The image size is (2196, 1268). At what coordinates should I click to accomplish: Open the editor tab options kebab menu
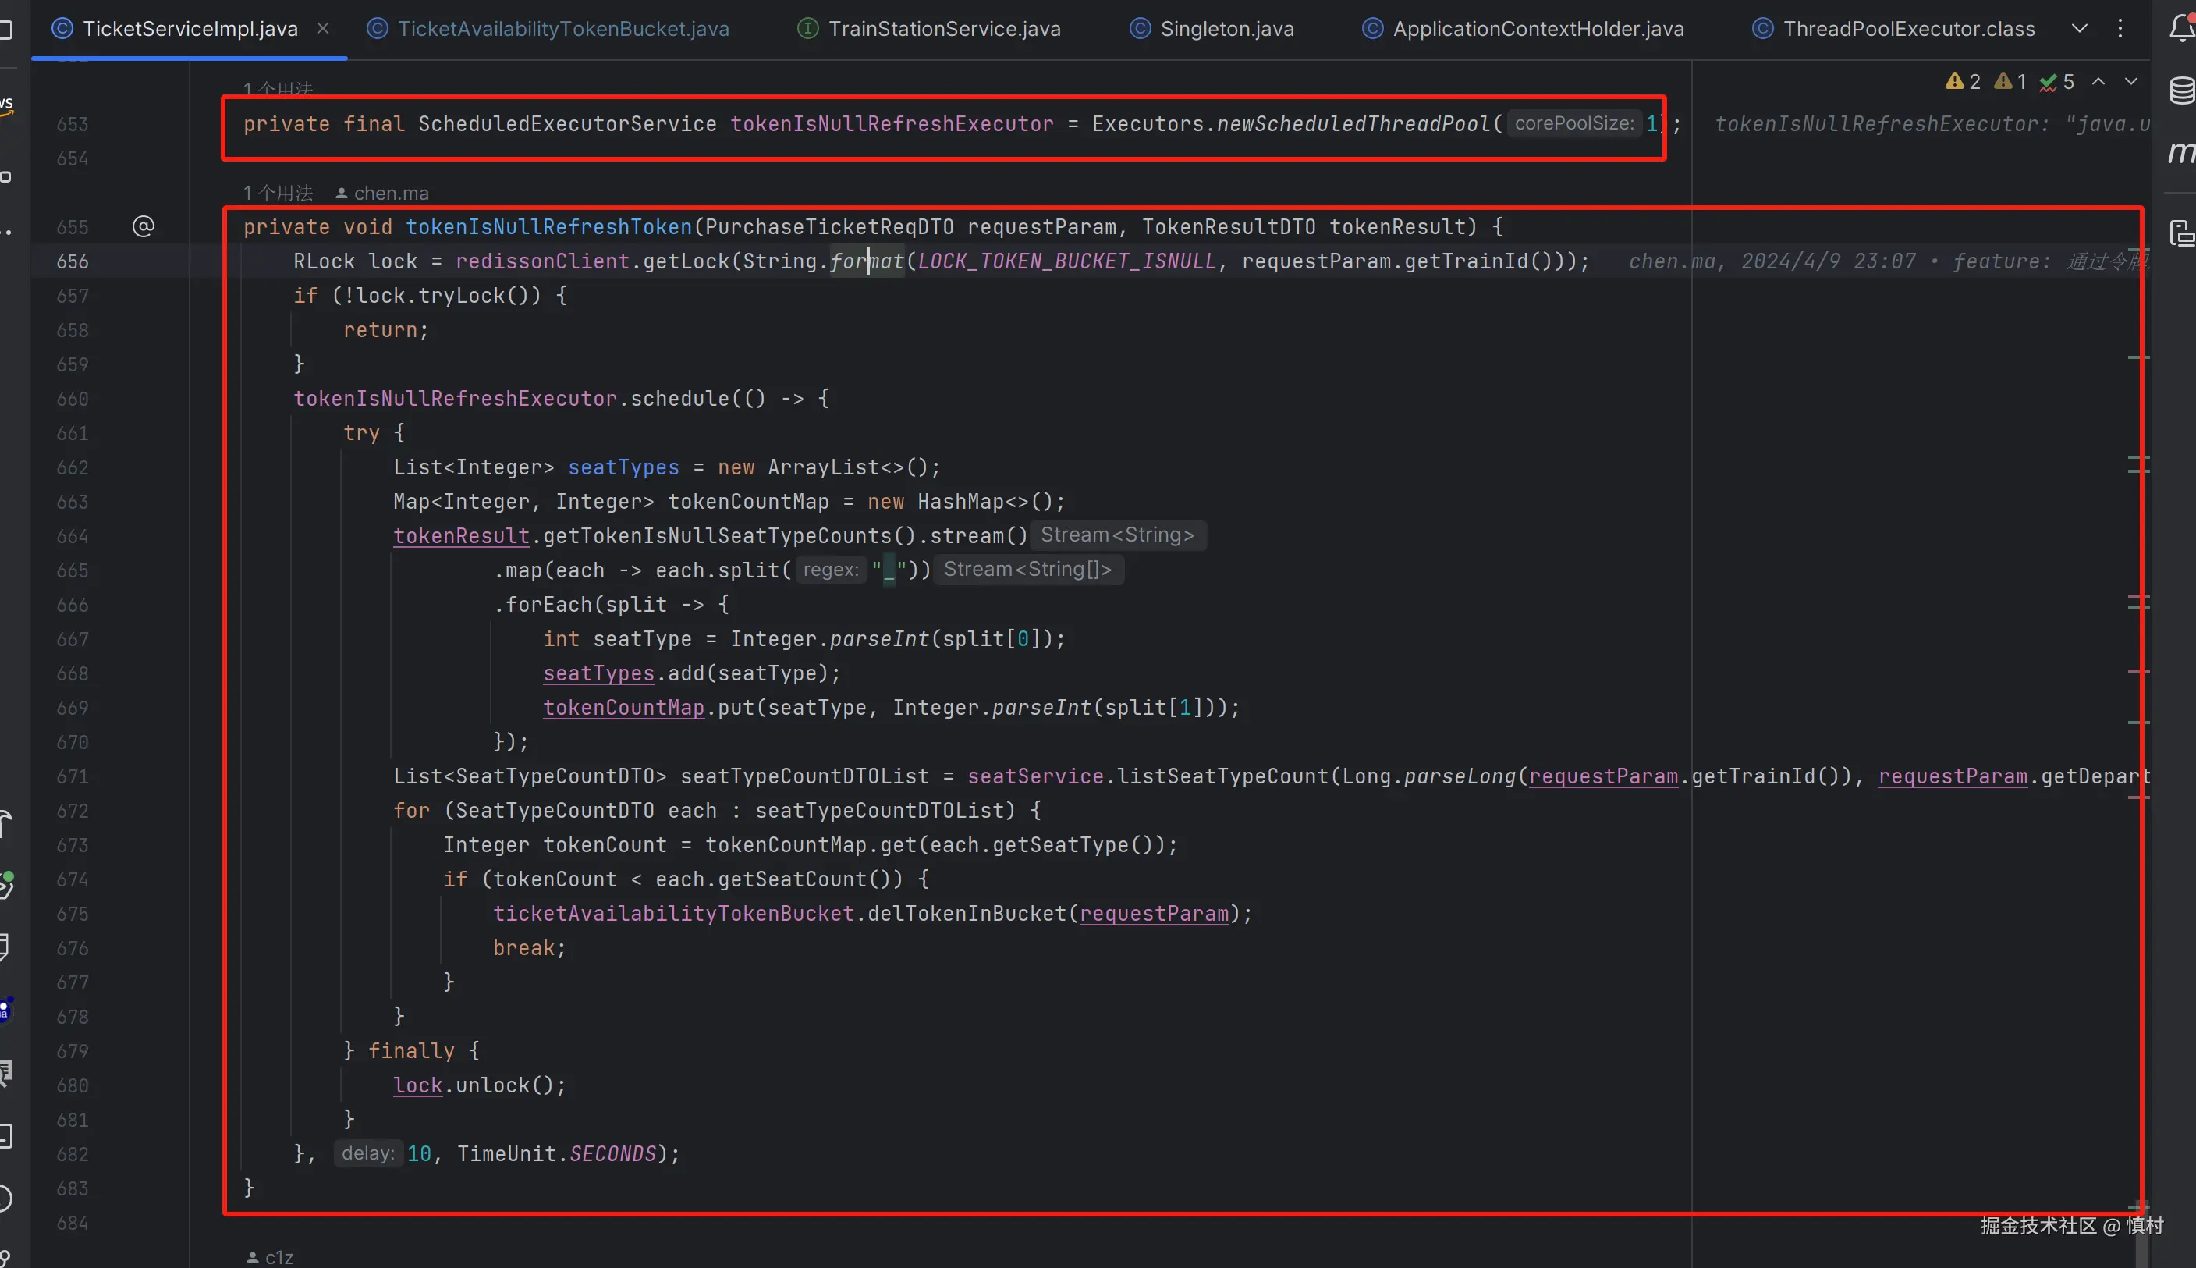(x=2120, y=29)
